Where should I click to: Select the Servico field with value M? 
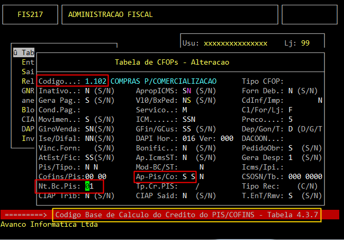point(185,110)
